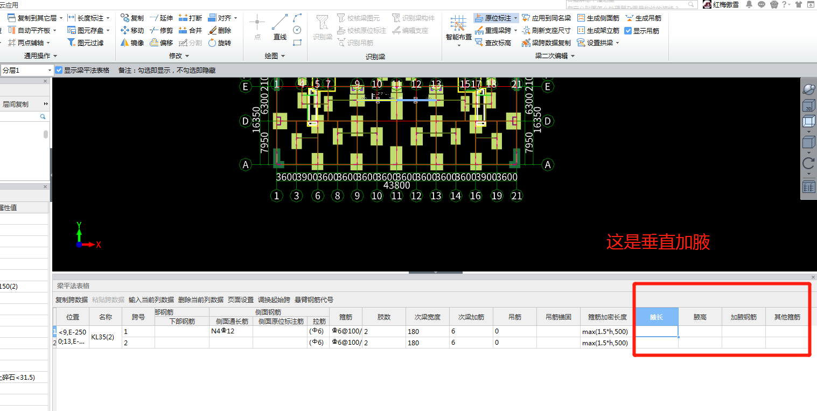The image size is (817, 411).
Task: Open the 3D view cube icon
Action: point(808,106)
